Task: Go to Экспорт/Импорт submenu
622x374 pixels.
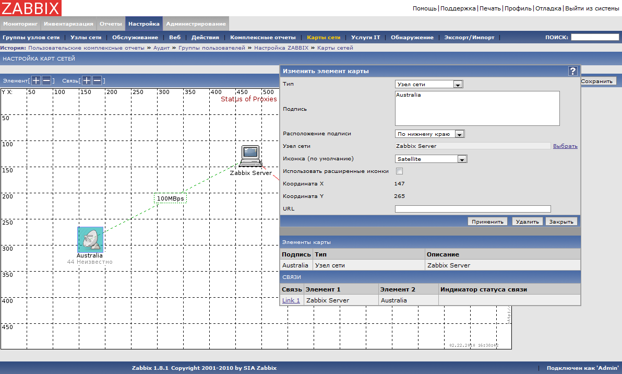Action: click(469, 37)
